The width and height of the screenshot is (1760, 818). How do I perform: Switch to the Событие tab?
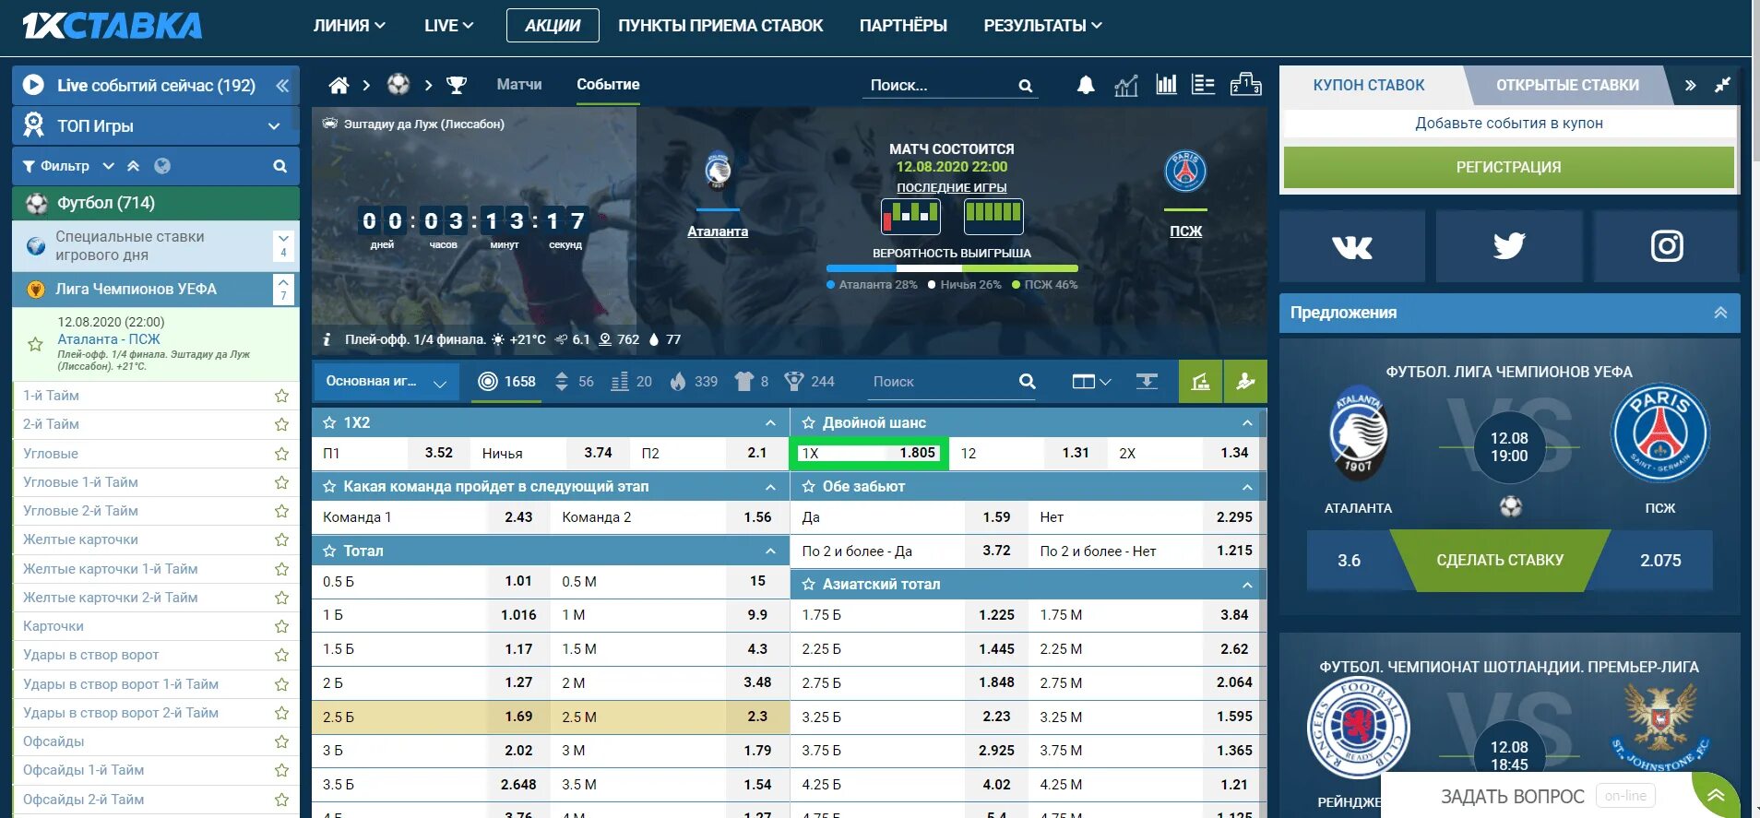[608, 85]
